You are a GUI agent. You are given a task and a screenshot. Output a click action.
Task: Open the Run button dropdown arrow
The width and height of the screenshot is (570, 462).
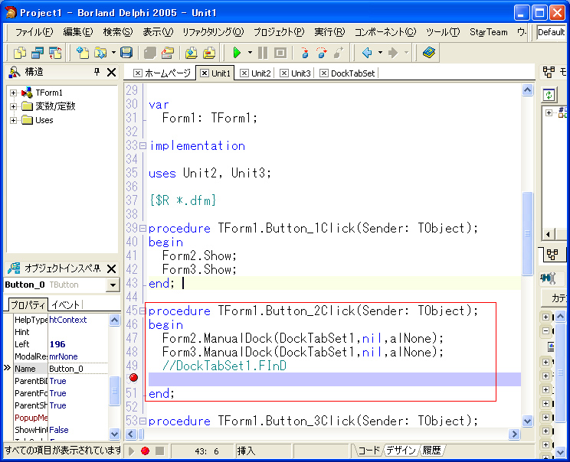coord(250,53)
